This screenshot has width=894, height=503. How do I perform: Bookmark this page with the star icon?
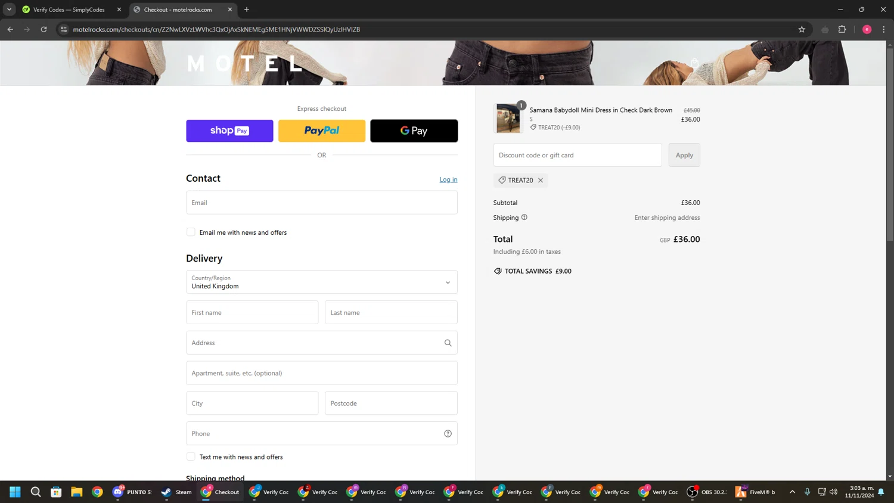coord(802,29)
